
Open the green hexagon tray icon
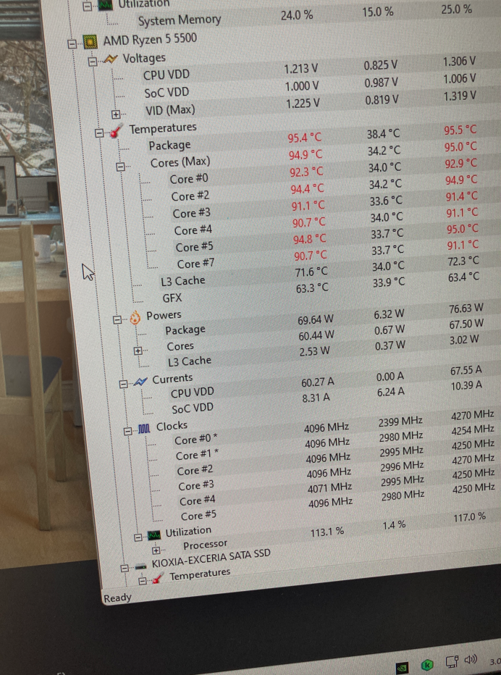pos(427,665)
